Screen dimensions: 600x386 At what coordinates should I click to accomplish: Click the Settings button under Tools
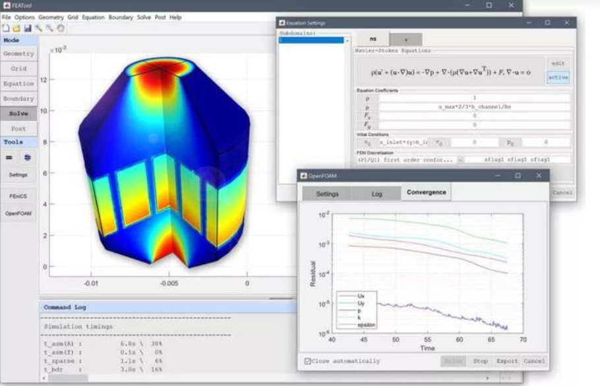(18, 175)
